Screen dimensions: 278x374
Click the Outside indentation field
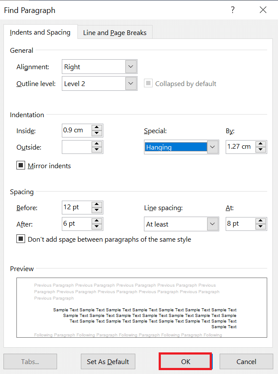pyautogui.click(x=77, y=147)
